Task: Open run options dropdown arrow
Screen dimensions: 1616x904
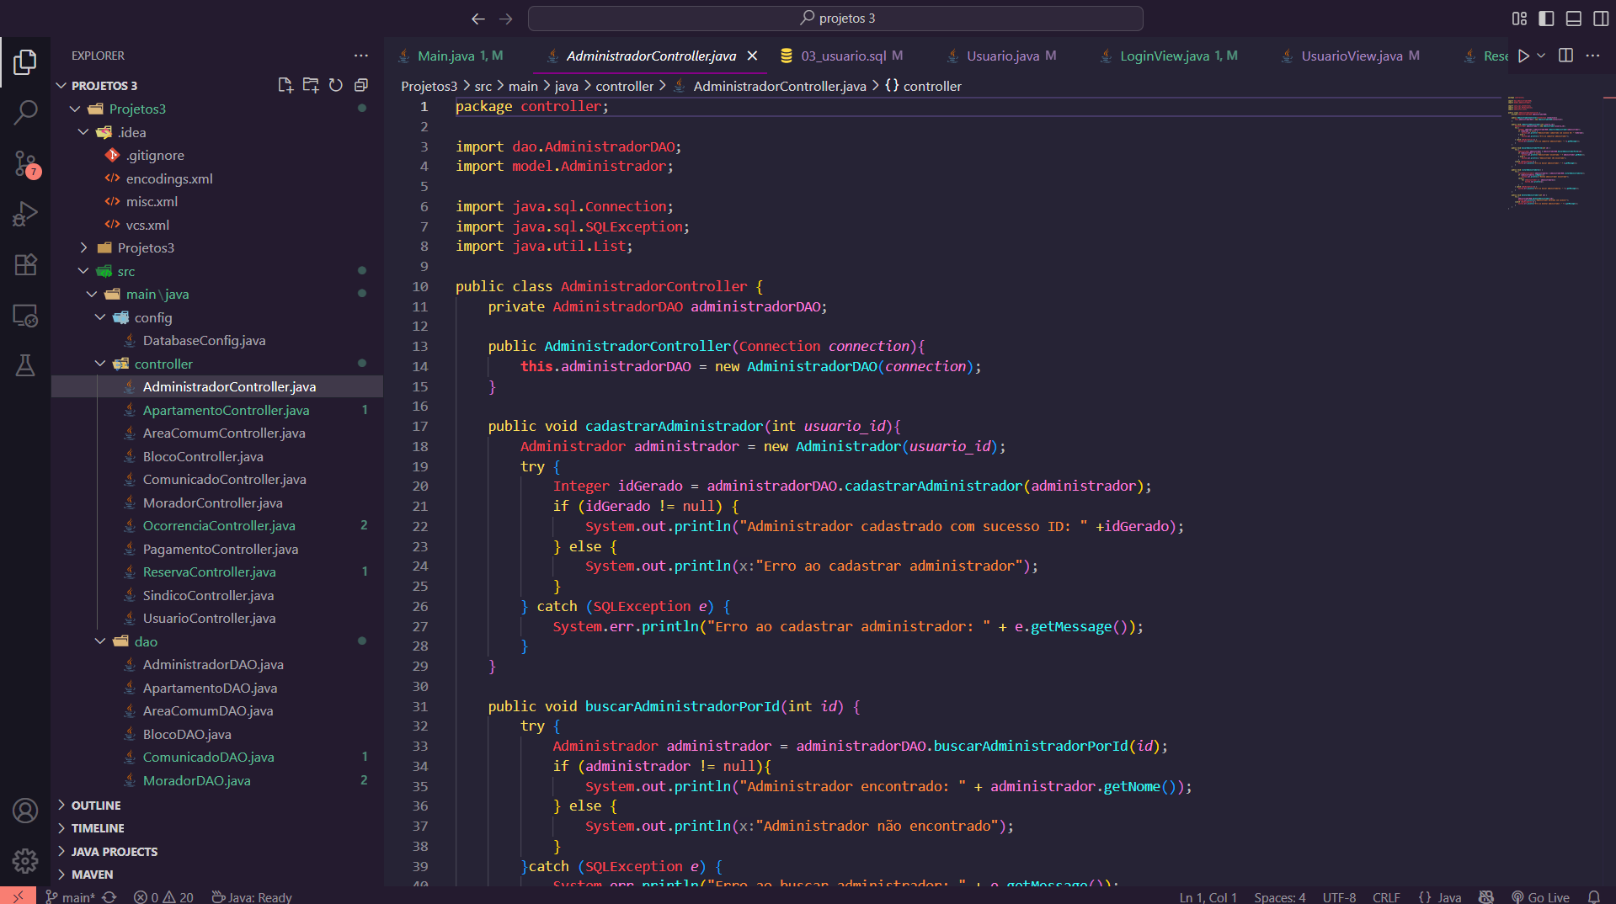Action: [x=1541, y=56]
